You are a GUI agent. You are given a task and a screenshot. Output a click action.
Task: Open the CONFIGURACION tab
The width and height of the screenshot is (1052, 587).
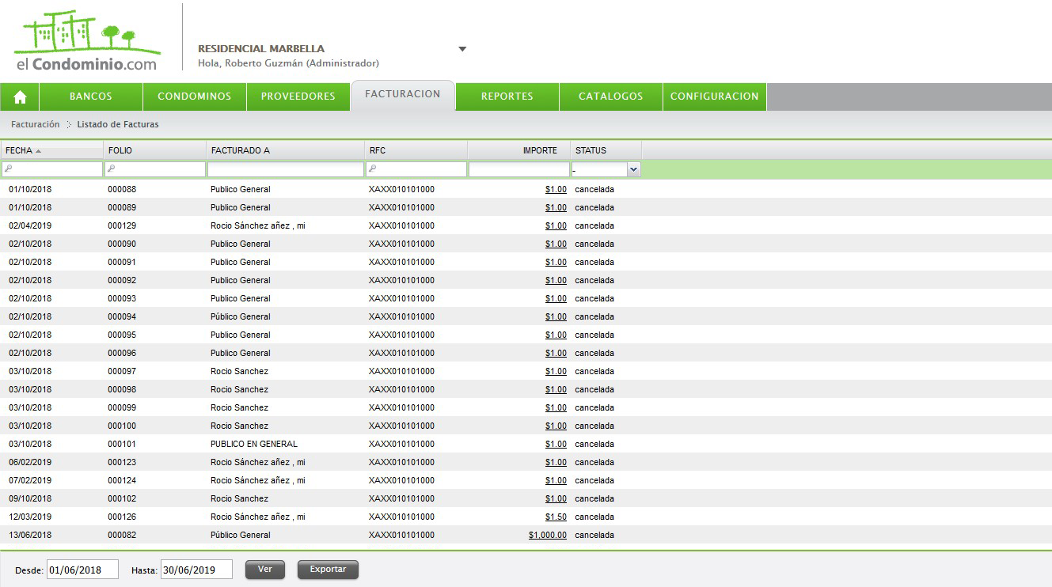[714, 97]
